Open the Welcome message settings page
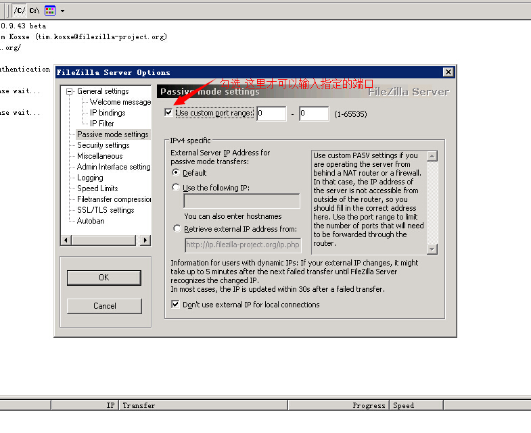 coord(120,102)
